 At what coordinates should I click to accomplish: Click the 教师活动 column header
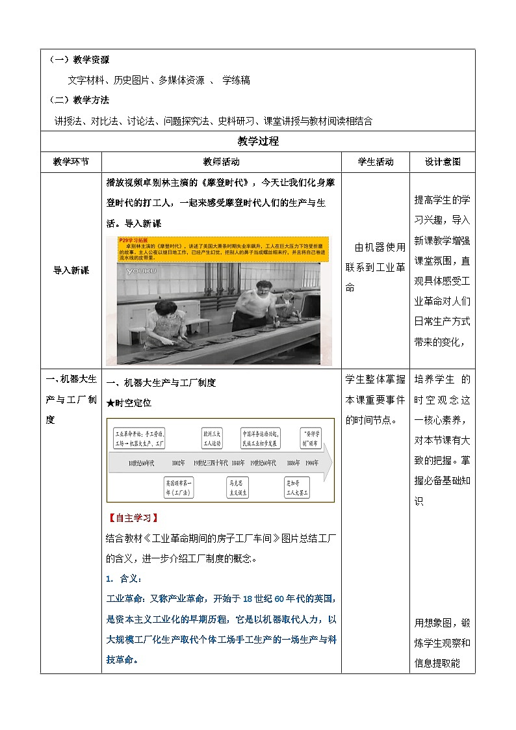222,162
